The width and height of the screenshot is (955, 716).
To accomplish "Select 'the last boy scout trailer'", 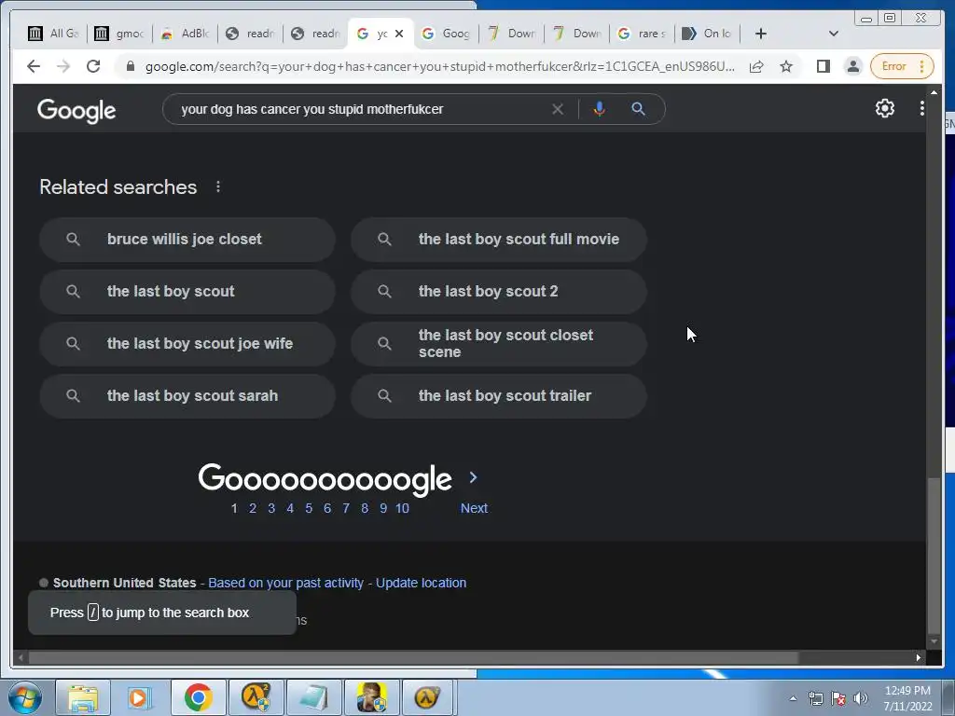I will [x=499, y=396].
